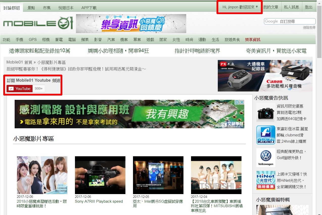Open the 蘋果 category menu

(85, 40)
